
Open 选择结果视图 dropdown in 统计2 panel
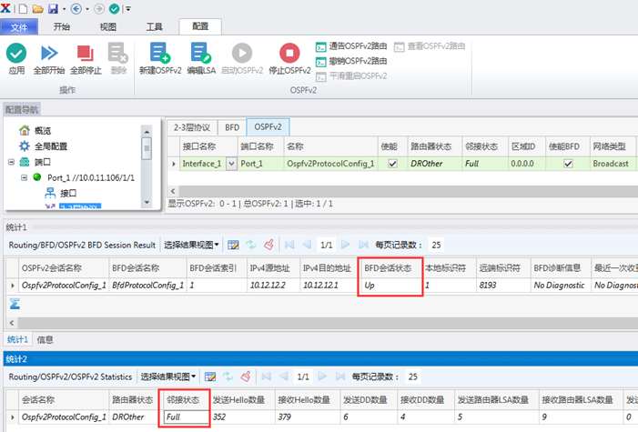pyautogui.click(x=168, y=377)
